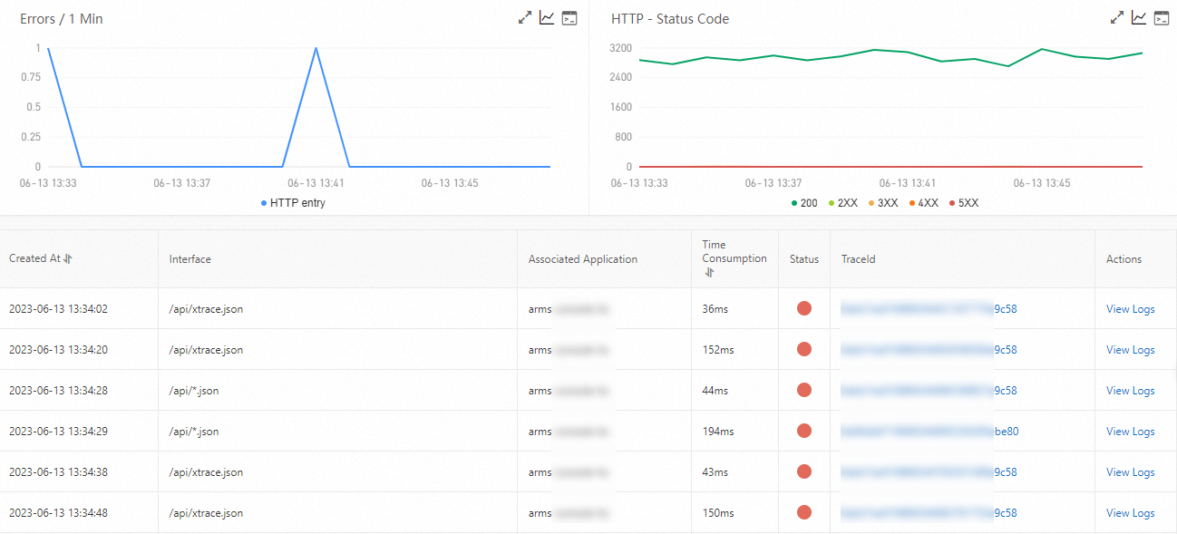
Task: Open line chart view for Errors panel
Action: (x=547, y=18)
